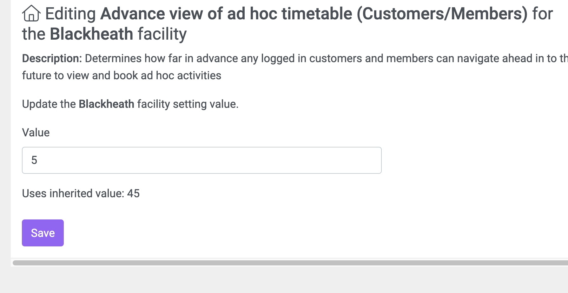568x293 pixels.
Task: Place cursor after the 5 in Value box
Action: click(x=38, y=160)
